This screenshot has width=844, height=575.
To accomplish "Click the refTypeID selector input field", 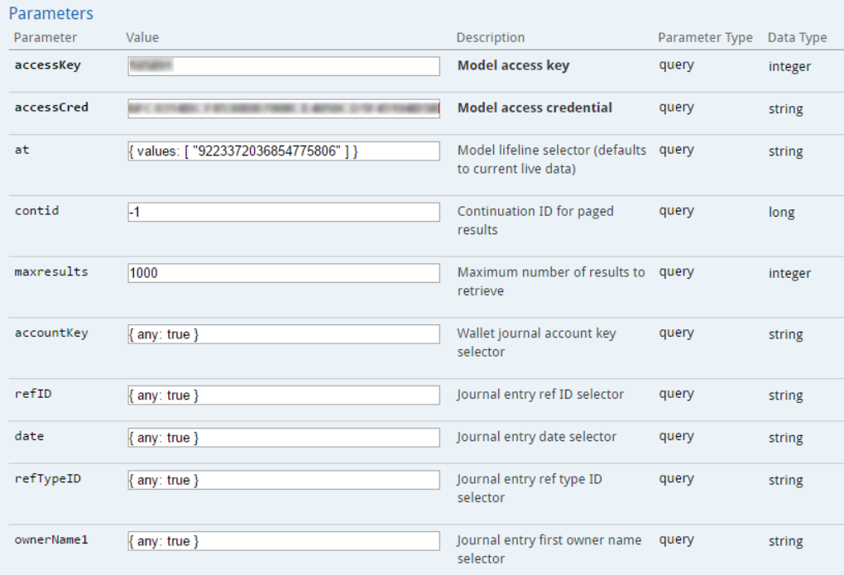I will coord(284,480).
